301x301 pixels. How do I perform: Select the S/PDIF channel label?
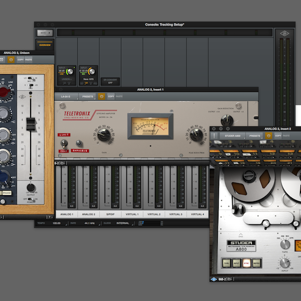coord(110,214)
